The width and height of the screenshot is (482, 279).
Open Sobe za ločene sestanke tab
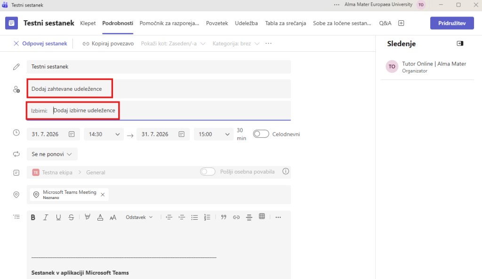[x=342, y=23]
